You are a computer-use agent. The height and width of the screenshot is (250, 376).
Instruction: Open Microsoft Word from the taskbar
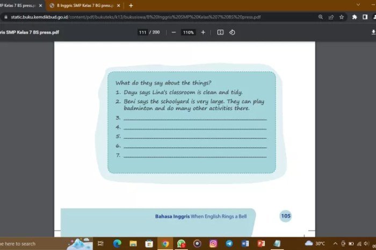pos(245,244)
